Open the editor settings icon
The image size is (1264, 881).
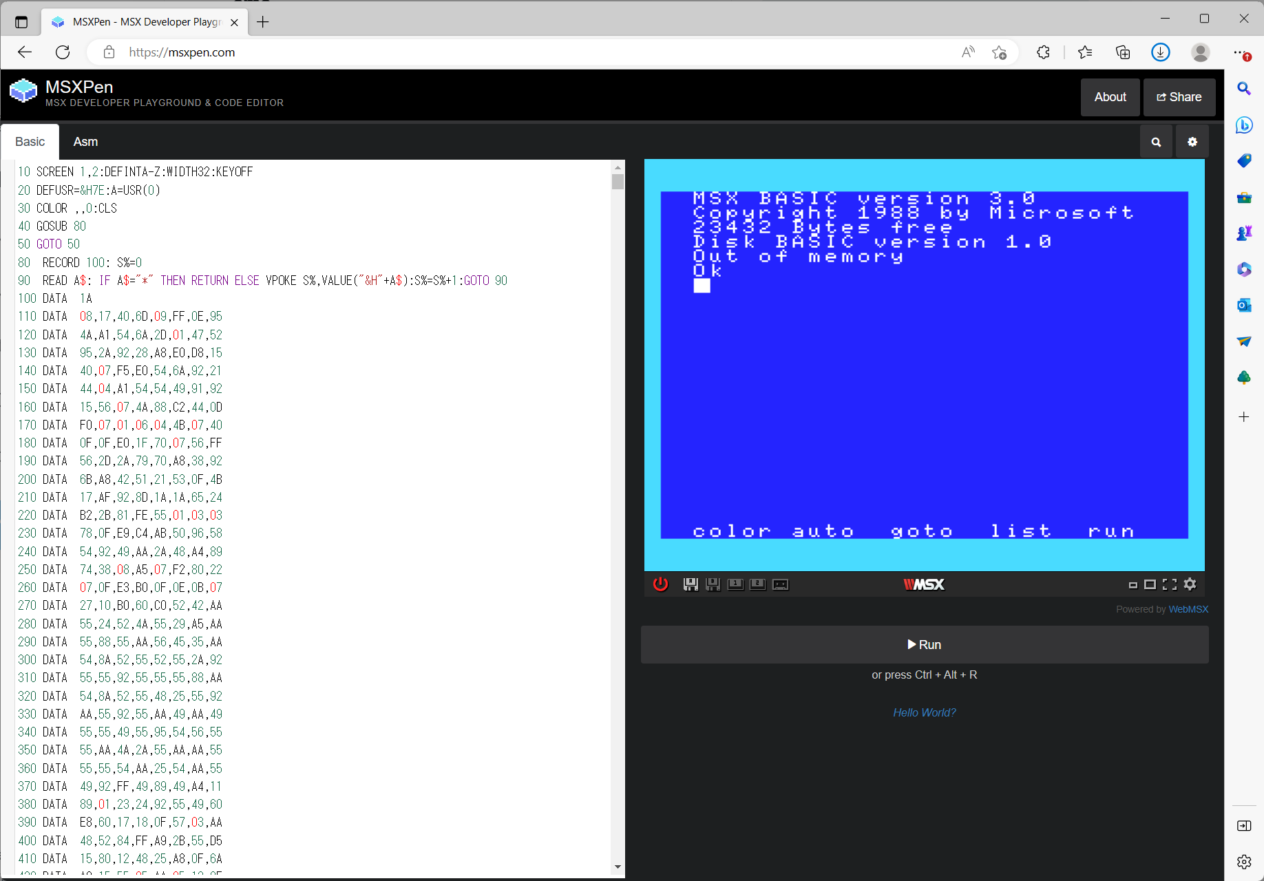1192,141
